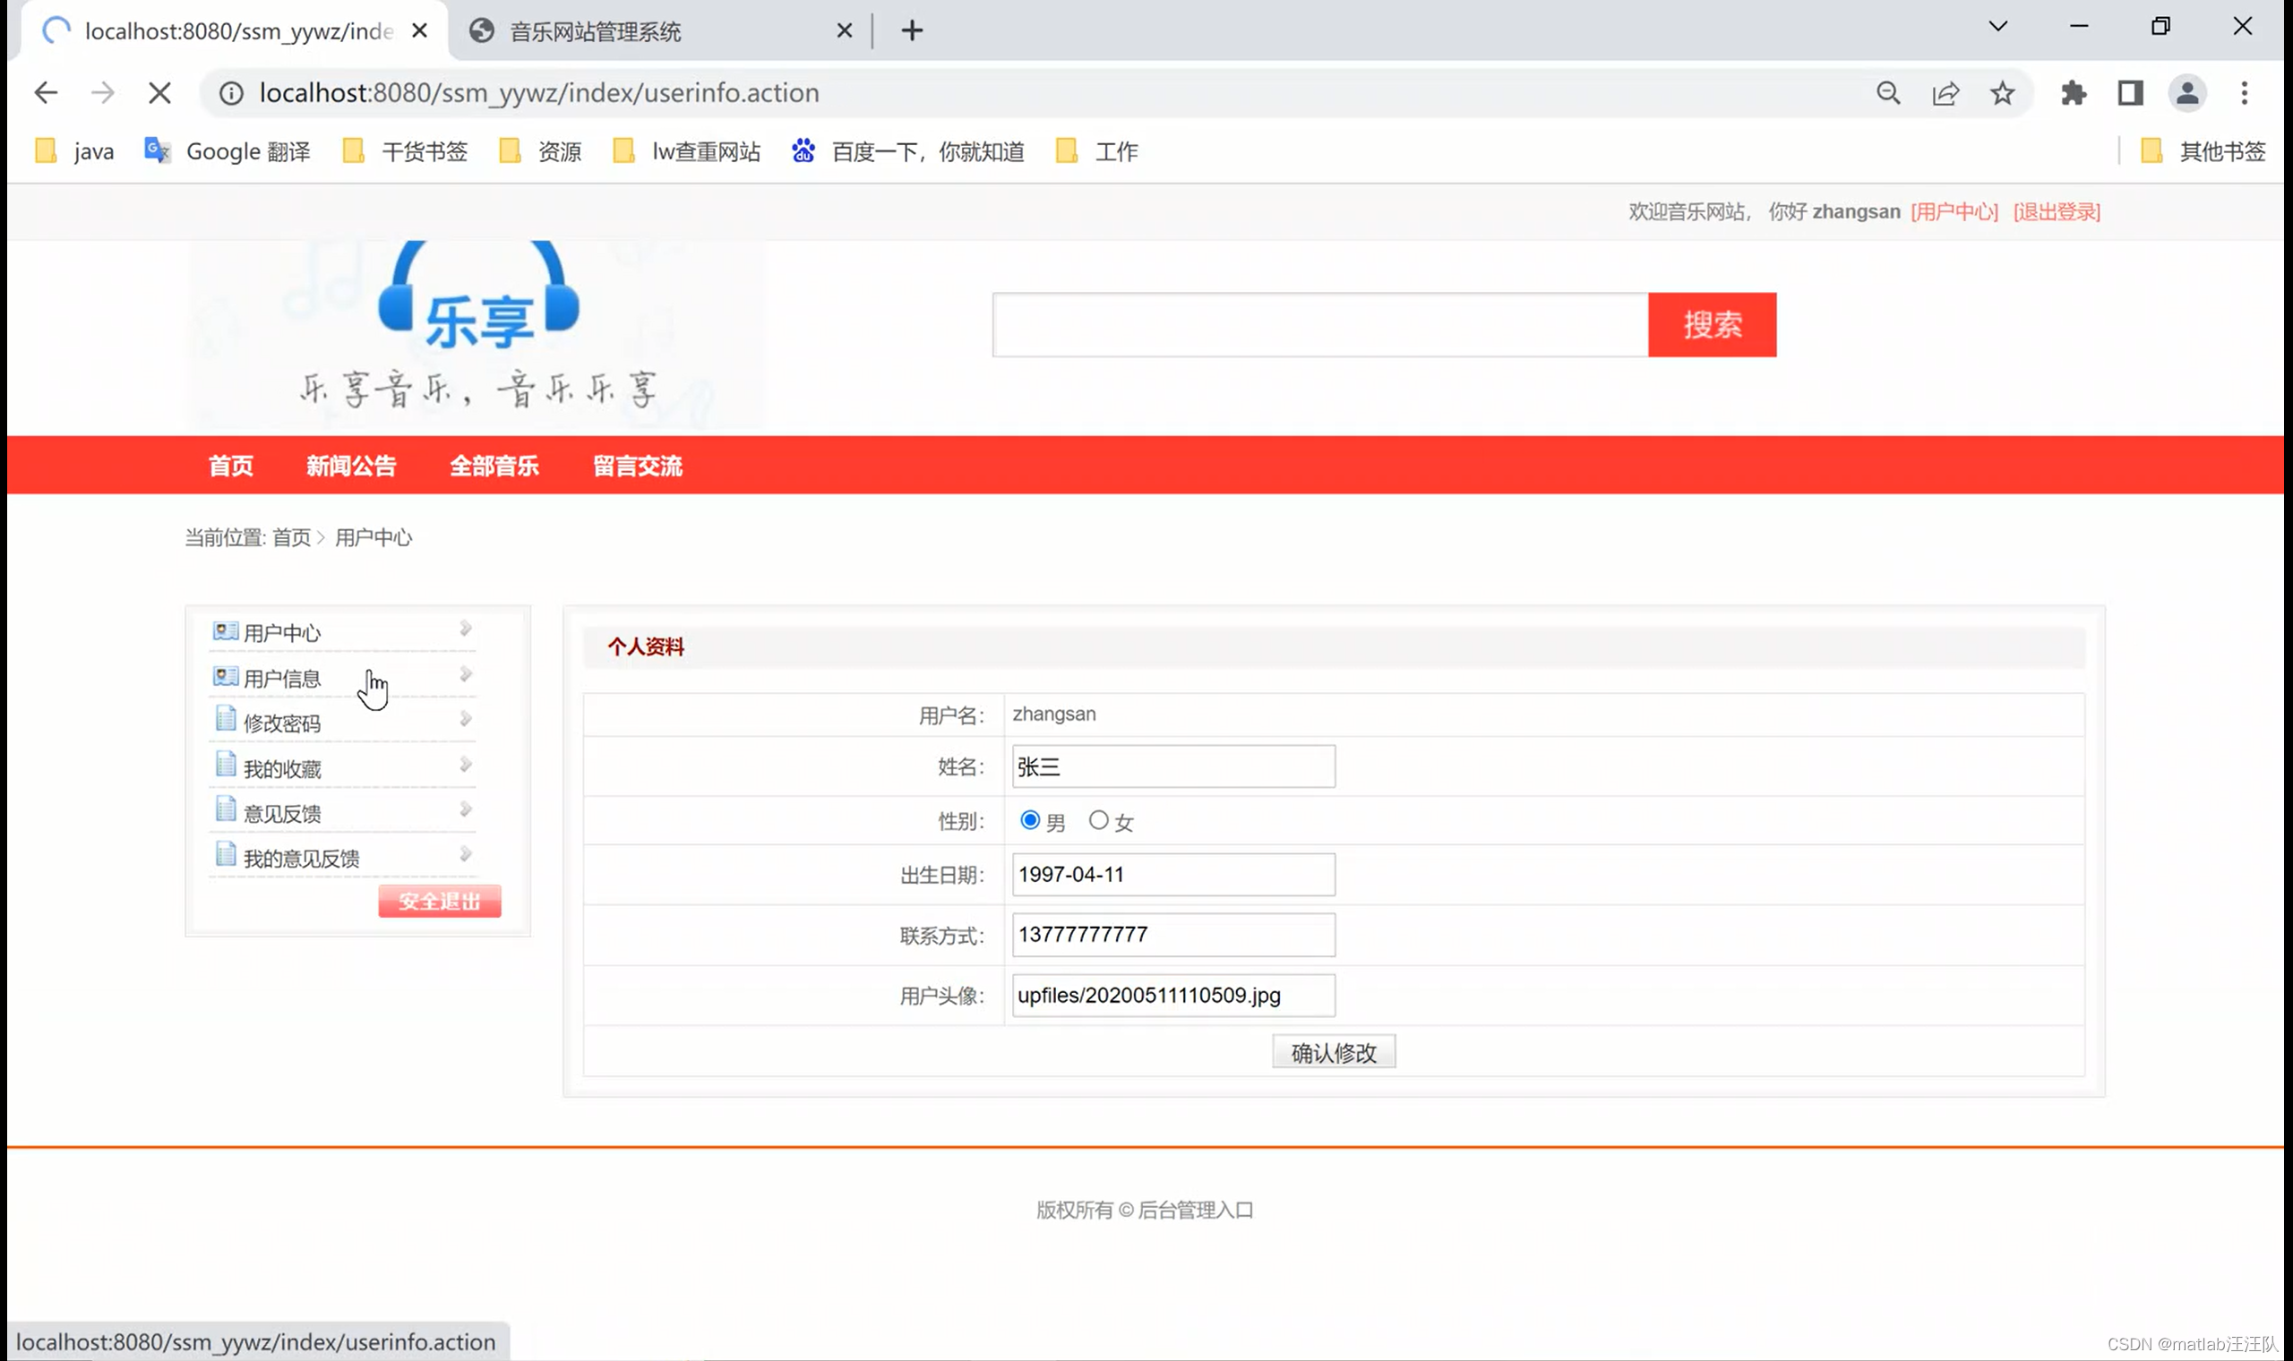
Task: Select the 女 gender radio button
Action: pyautogui.click(x=1098, y=820)
